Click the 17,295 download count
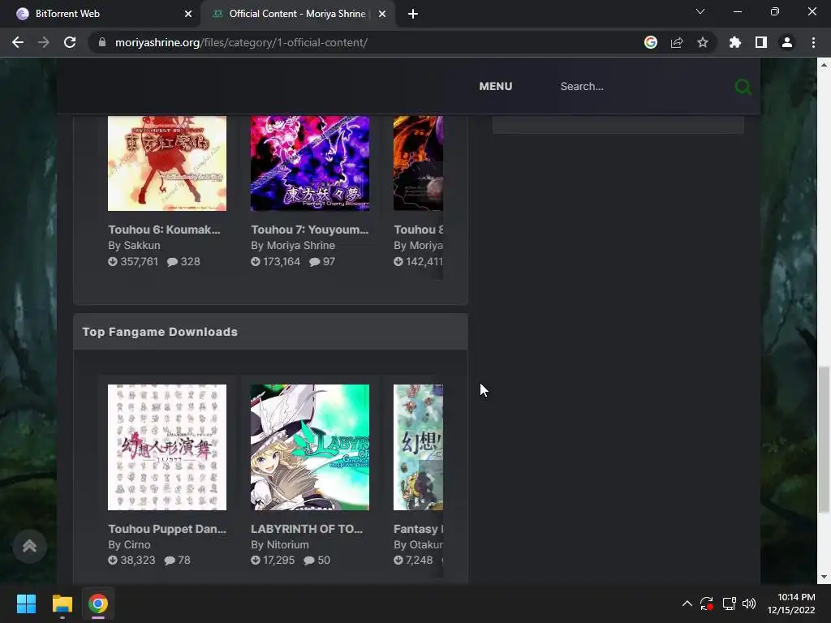This screenshot has width=831, height=623. coord(273,560)
